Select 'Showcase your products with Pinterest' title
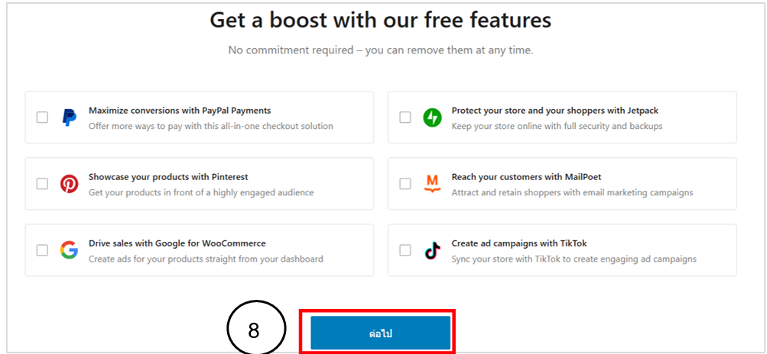767x354 pixels. click(168, 177)
